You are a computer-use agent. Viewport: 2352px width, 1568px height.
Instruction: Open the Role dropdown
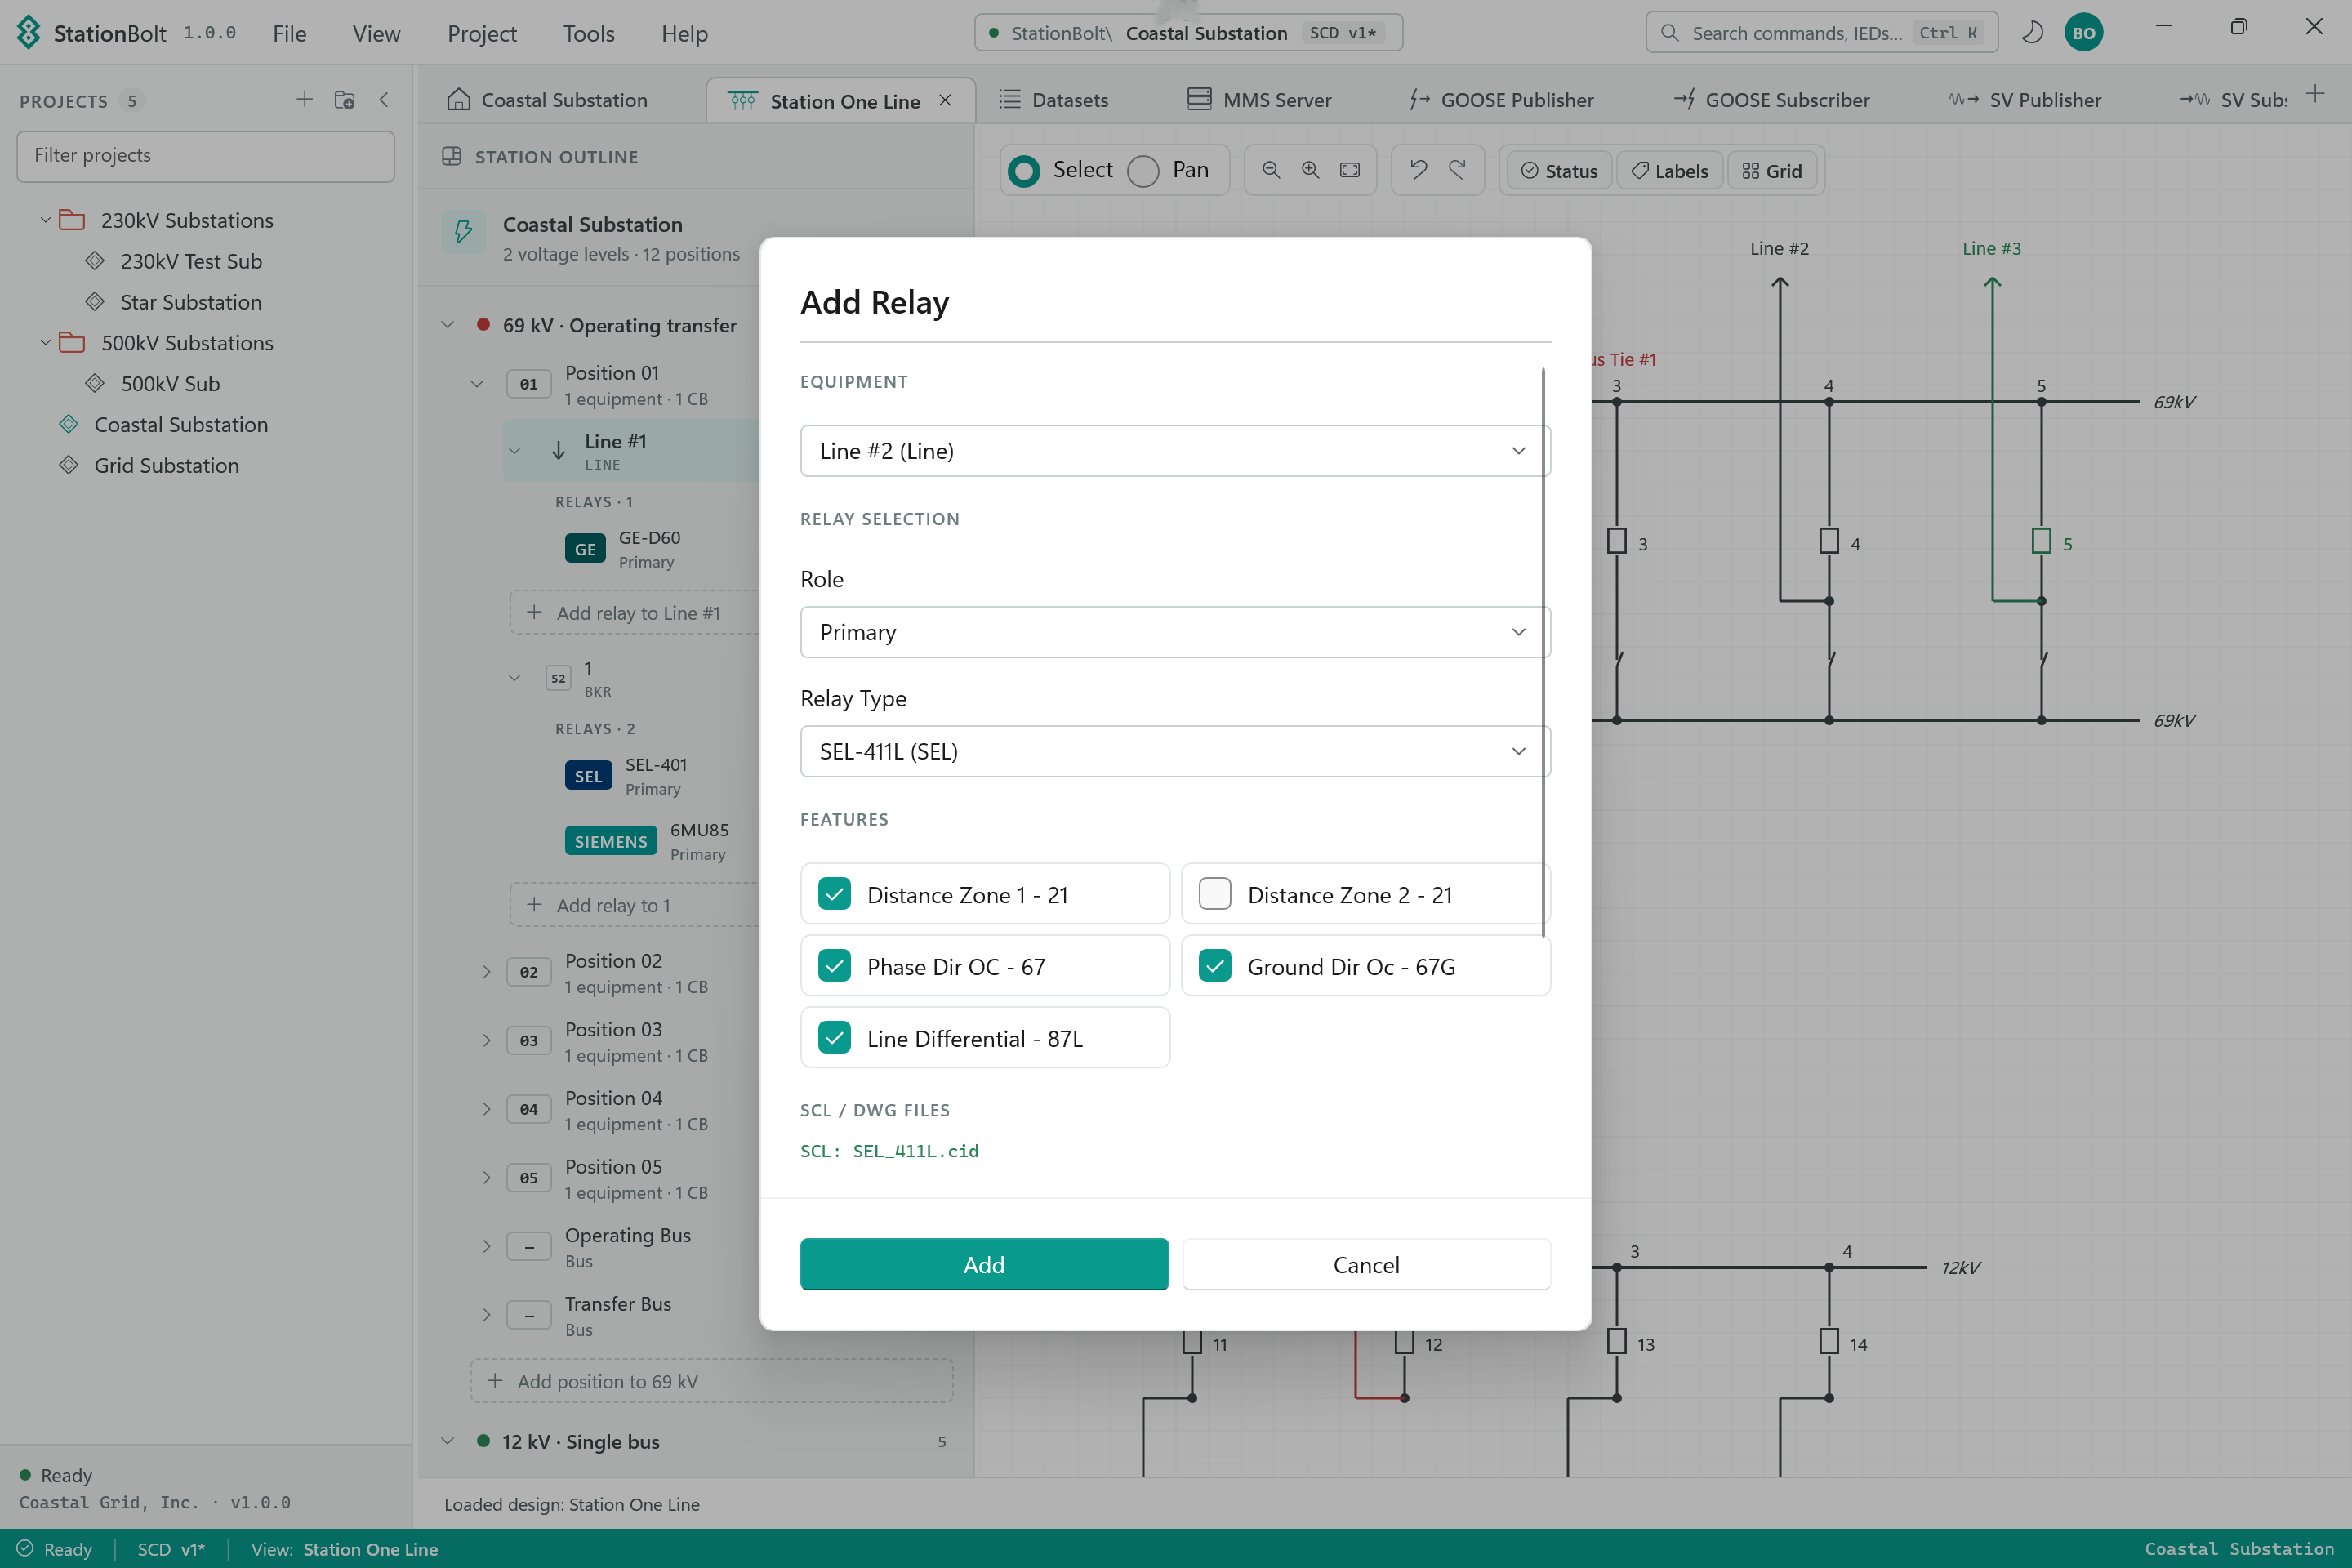pos(1174,632)
